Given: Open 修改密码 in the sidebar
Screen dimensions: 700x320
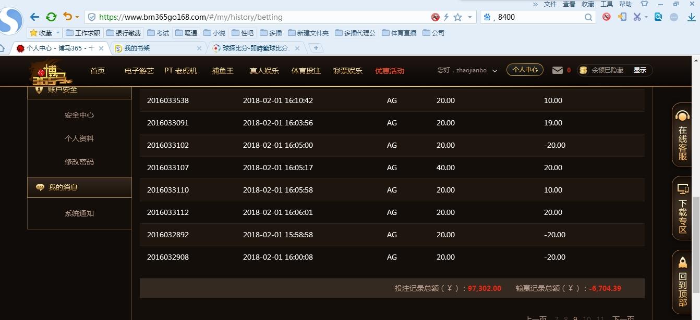Looking at the screenshot, I should 79,161.
